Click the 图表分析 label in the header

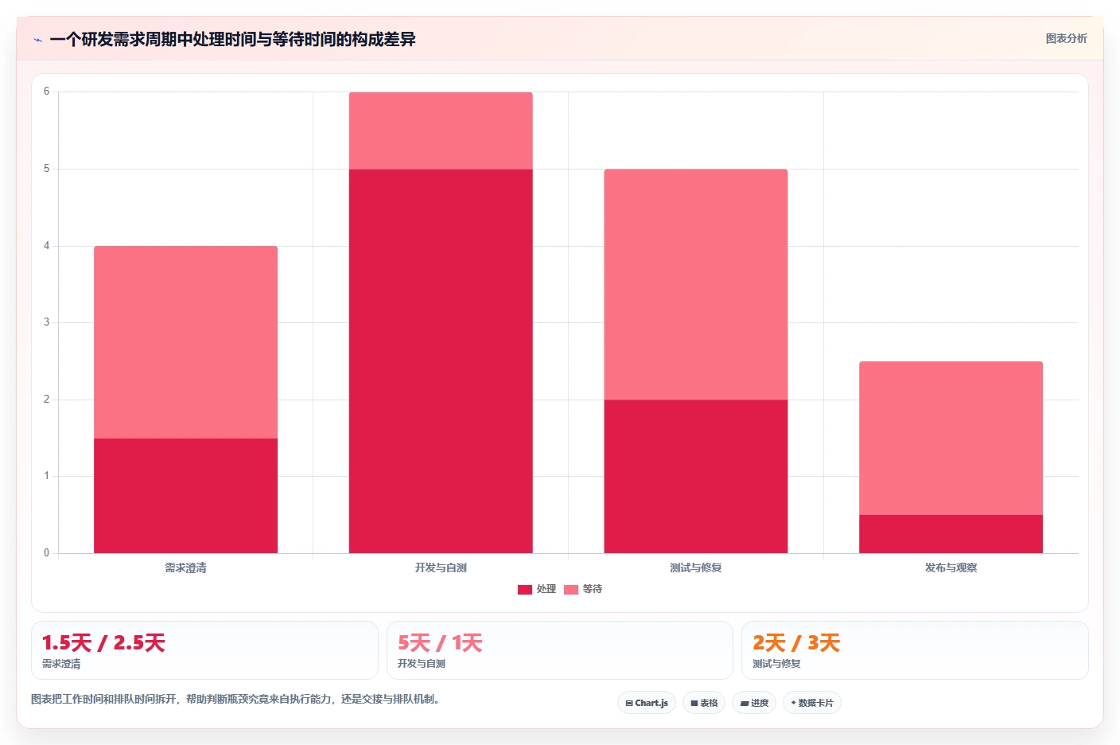coord(1066,38)
